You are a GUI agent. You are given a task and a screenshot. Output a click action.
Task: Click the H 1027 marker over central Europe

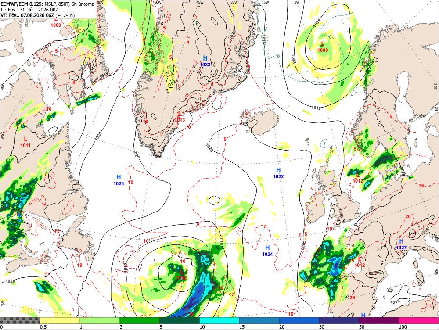[x=401, y=244]
